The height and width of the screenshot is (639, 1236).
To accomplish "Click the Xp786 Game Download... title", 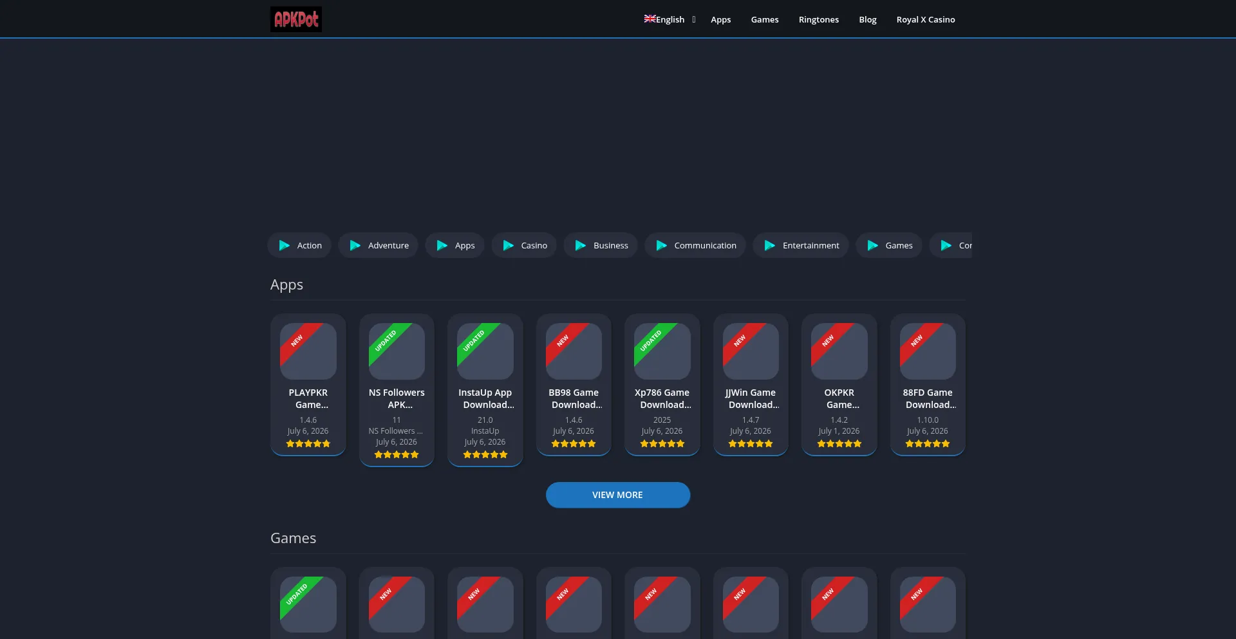I will point(662,398).
